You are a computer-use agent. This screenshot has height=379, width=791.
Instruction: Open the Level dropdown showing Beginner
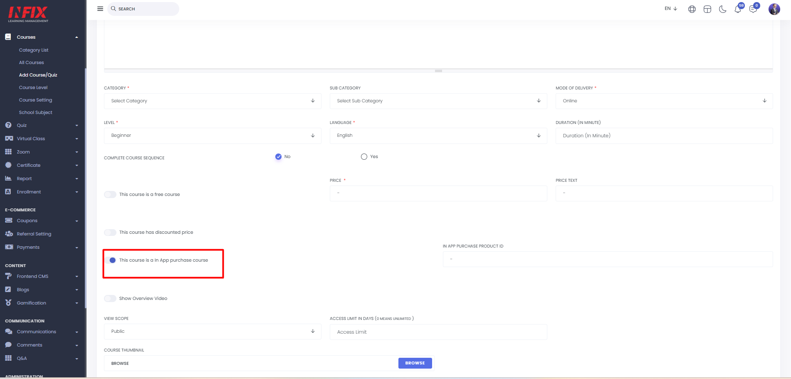[x=213, y=136]
